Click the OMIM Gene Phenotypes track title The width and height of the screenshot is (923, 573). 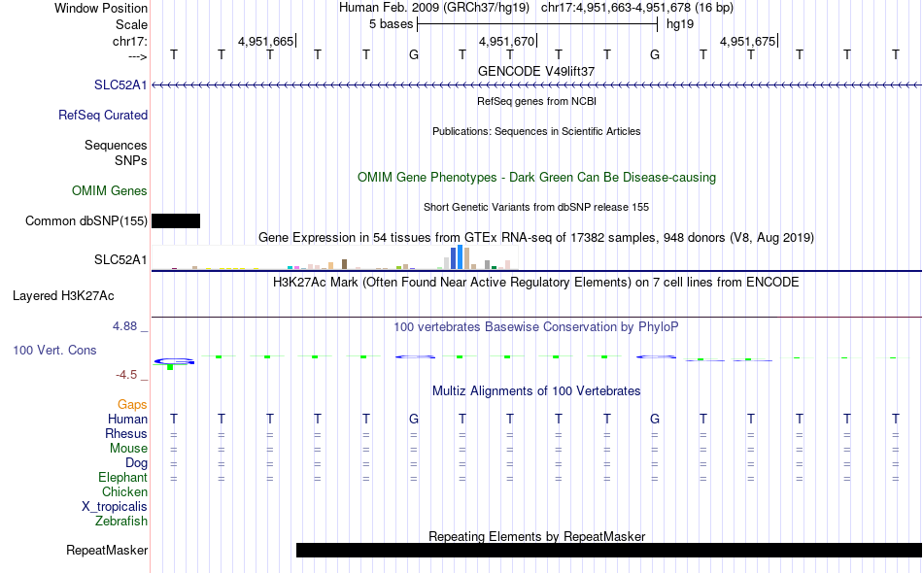point(536,177)
